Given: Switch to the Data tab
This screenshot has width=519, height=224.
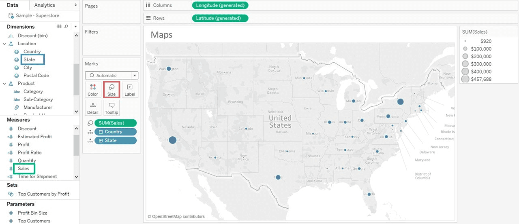Looking at the screenshot, I should pyautogui.click(x=13, y=5).
